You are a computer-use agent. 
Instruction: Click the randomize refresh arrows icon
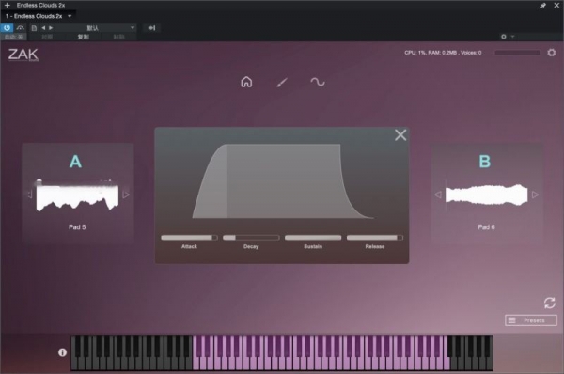pos(550,303)
